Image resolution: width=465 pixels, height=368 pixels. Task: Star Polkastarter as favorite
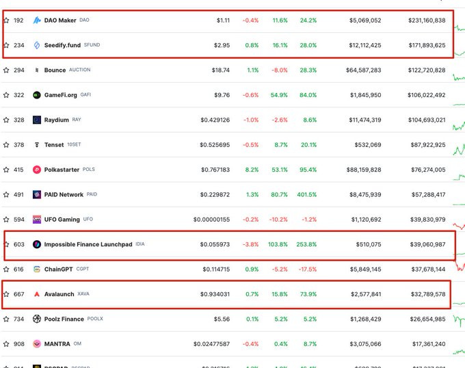pos(6,170)
